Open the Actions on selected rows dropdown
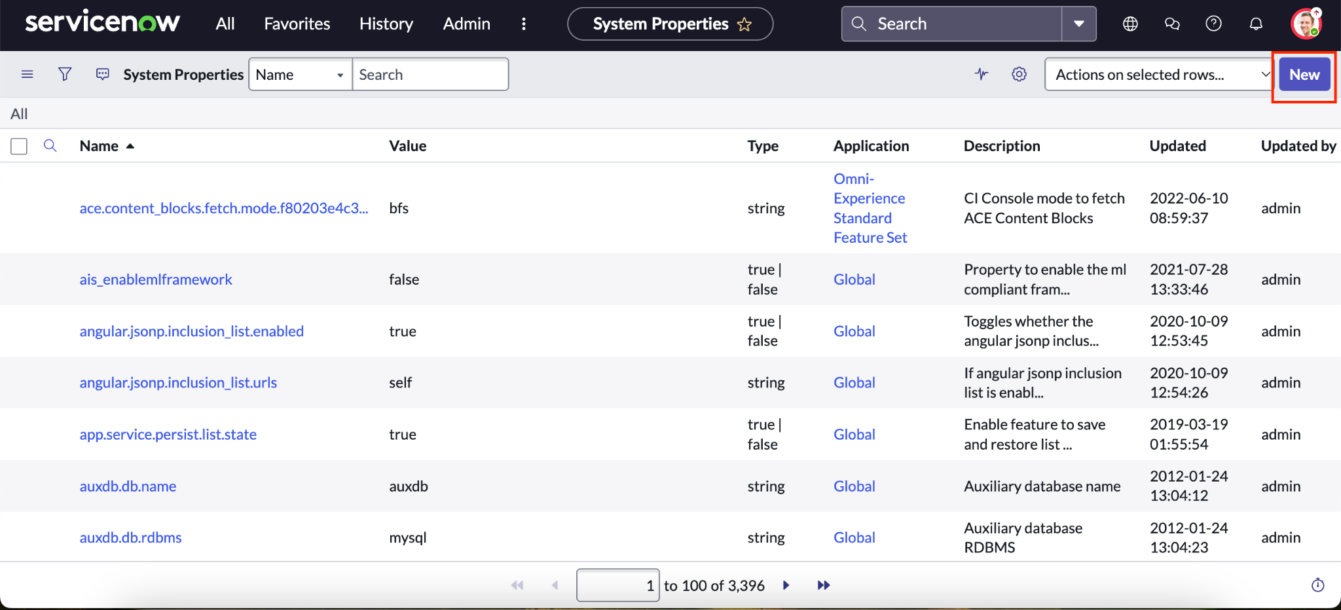 pyautogui.click(x=1158, y=74)
